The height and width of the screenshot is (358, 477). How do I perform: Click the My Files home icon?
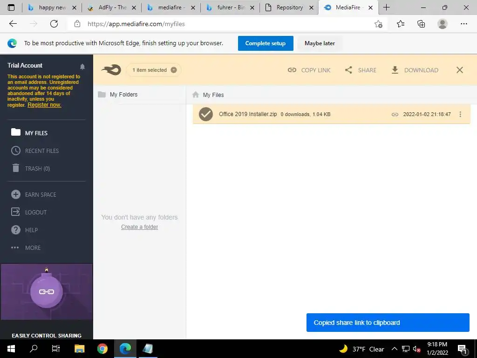[x=196, y=95]
